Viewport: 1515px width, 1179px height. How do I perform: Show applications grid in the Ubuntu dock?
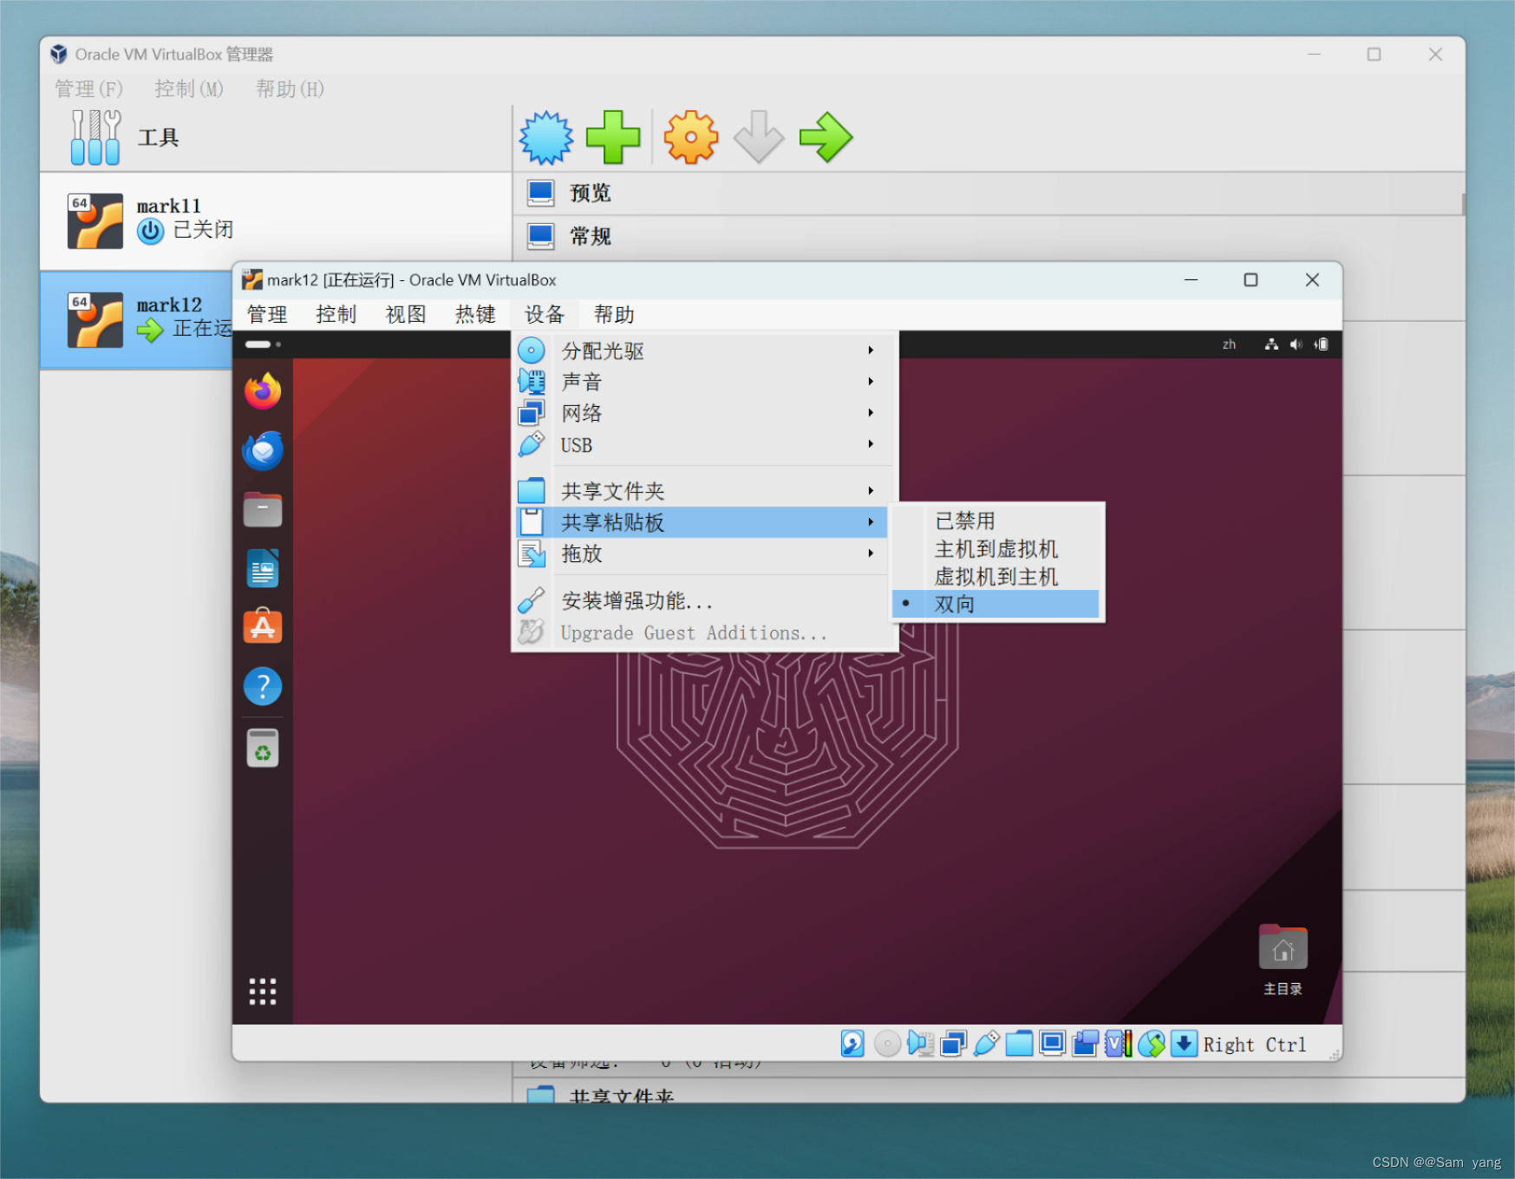(x=263, y=992)
